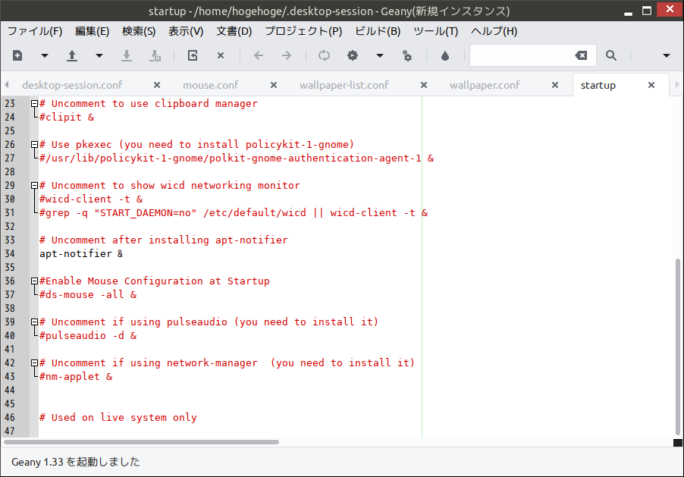684x477 pixels.
Task: Click the save file download-arrow icon
Action: click(x=127, y=55)
